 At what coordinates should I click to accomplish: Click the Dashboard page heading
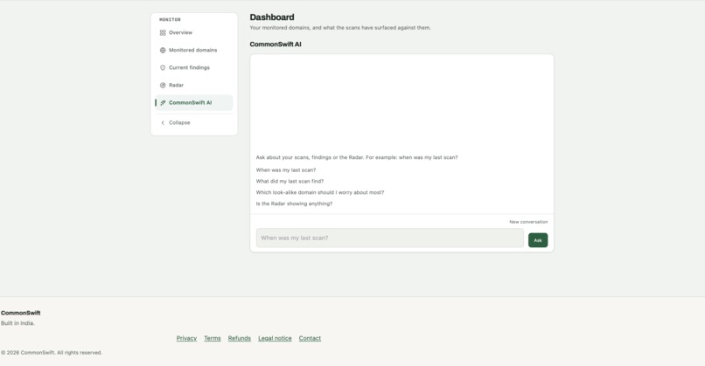272,17
